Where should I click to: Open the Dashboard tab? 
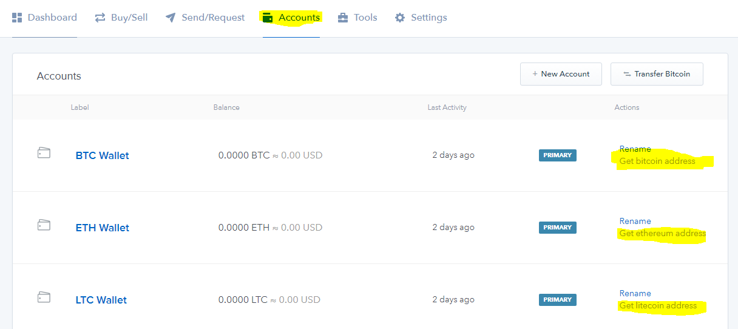pos(52,18)
